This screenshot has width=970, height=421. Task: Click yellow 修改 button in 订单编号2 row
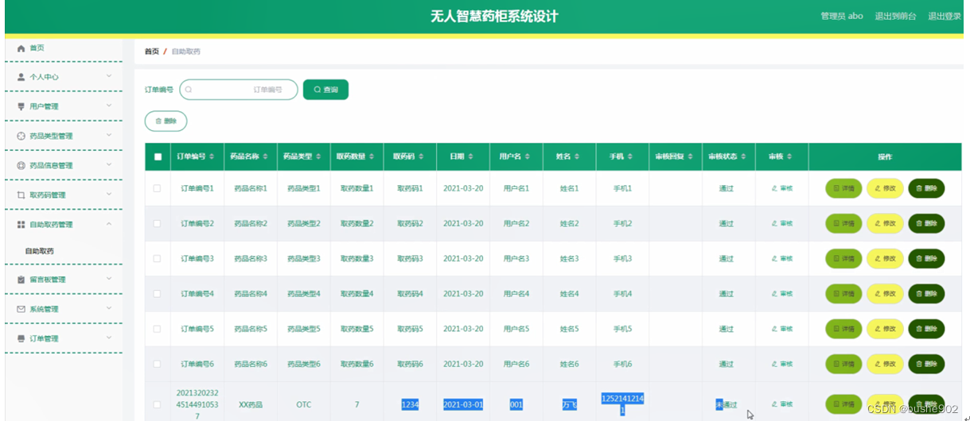885,223
